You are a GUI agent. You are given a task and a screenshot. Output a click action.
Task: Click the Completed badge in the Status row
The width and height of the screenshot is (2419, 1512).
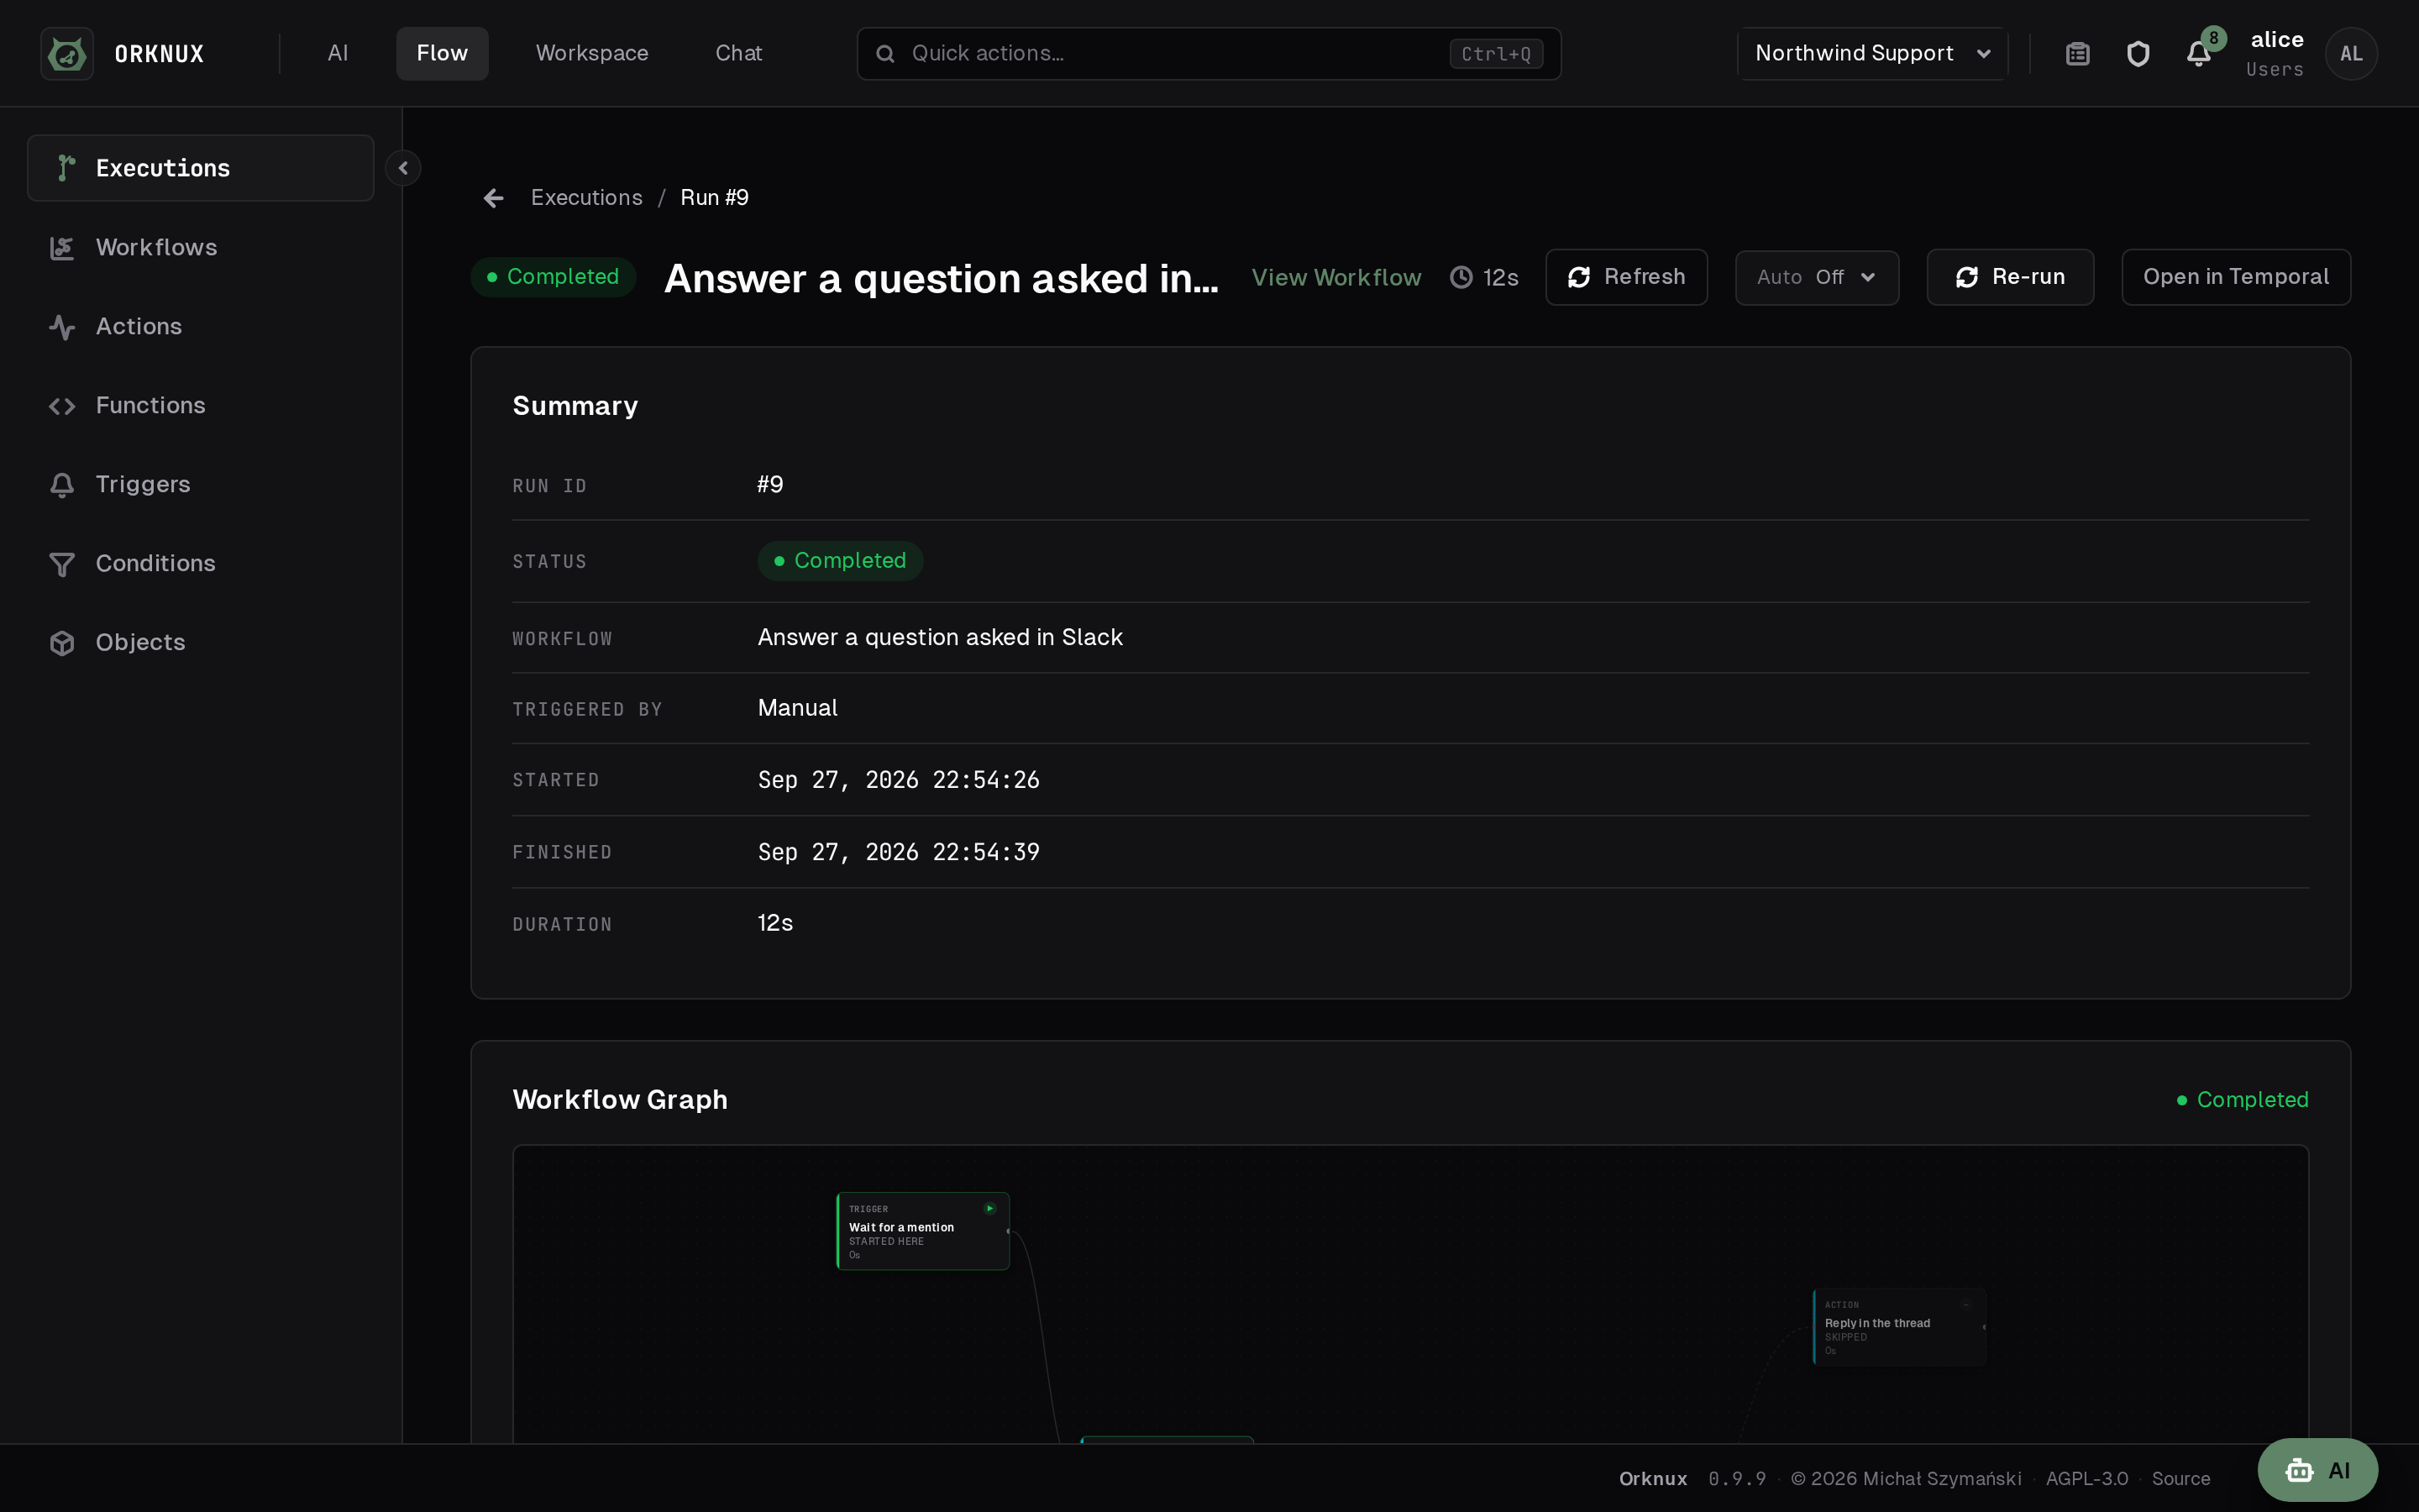[x=840, y=561]
